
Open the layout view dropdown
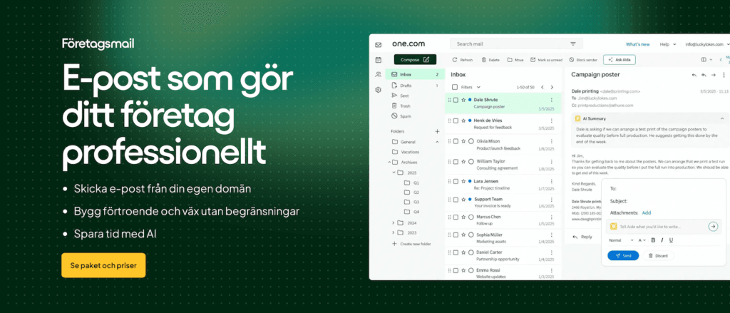click(706, 60)
